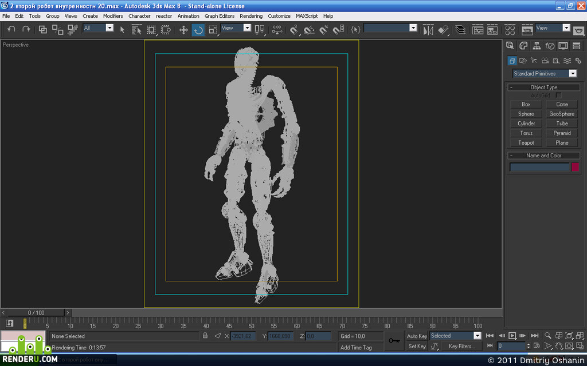Click the Key Filters button
This screenshot has width=587, height=366.
click(x=461, y=346)
